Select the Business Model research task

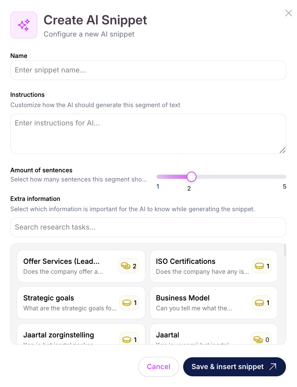(x=214, y=303)
